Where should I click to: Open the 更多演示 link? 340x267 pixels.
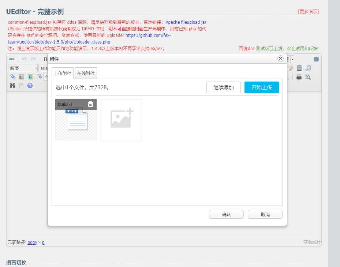pos(308,11)
